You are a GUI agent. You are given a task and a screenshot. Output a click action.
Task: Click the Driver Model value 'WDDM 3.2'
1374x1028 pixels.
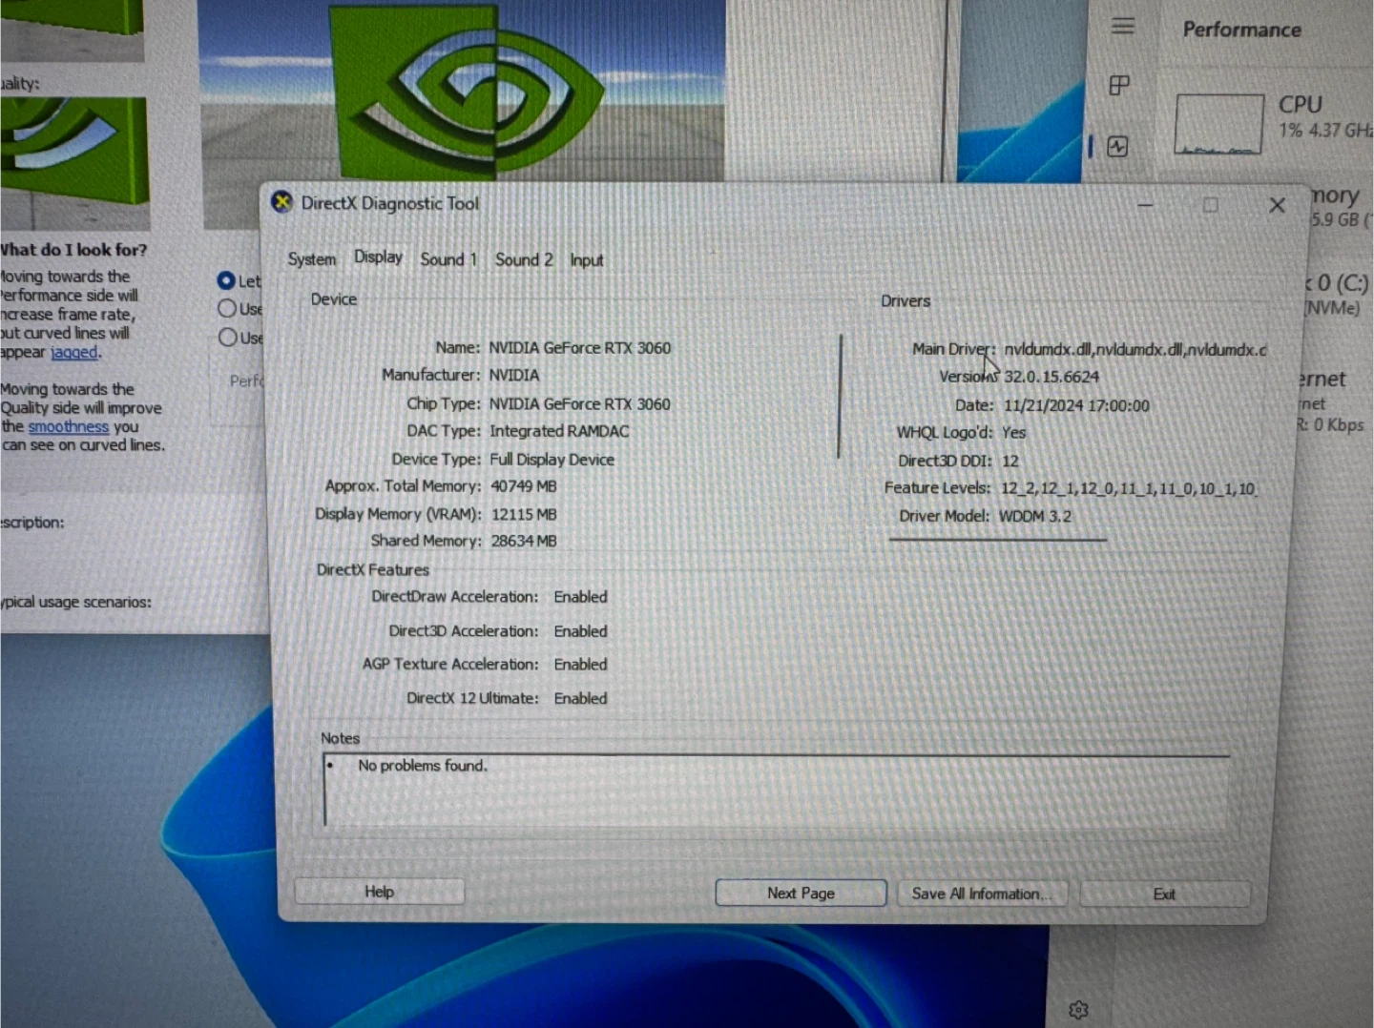[x=1035, y=516]
